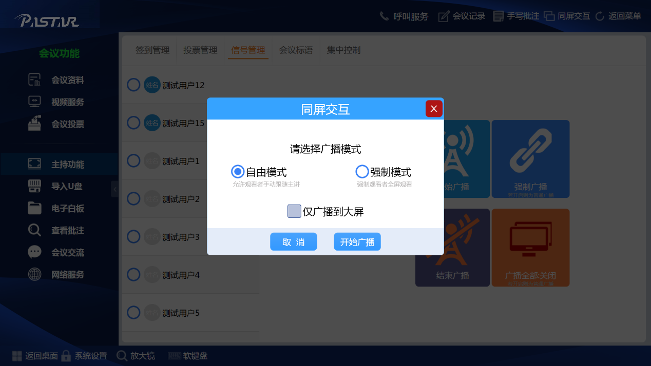Select the 强制模式 radio button
651x366 pixels.
[362, 172]
